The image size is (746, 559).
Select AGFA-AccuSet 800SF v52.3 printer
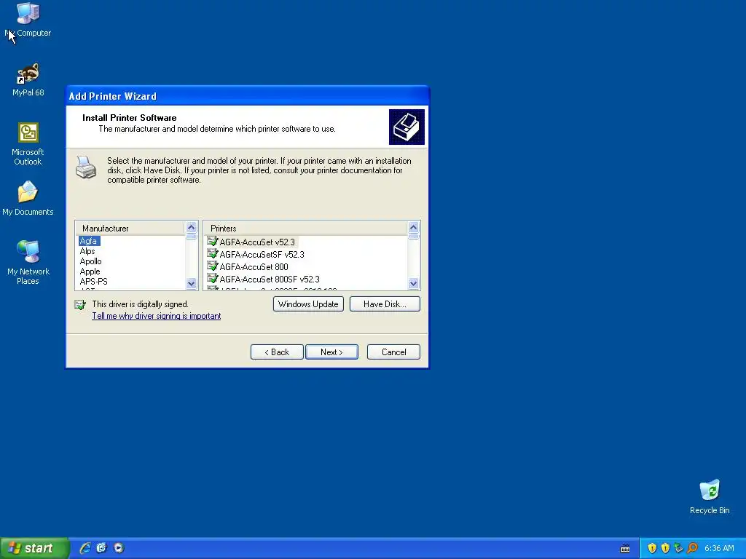pos(270,279)
